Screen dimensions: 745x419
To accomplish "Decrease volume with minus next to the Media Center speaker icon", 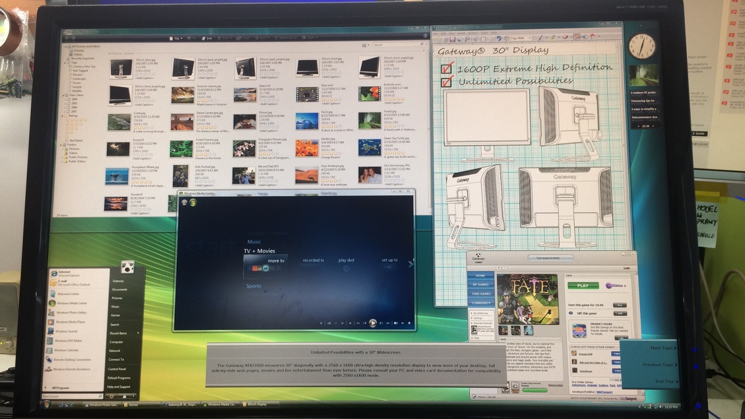I will 403,323.
